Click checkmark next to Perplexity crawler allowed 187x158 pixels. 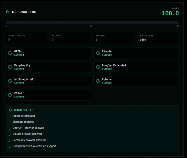click(10, 141)
